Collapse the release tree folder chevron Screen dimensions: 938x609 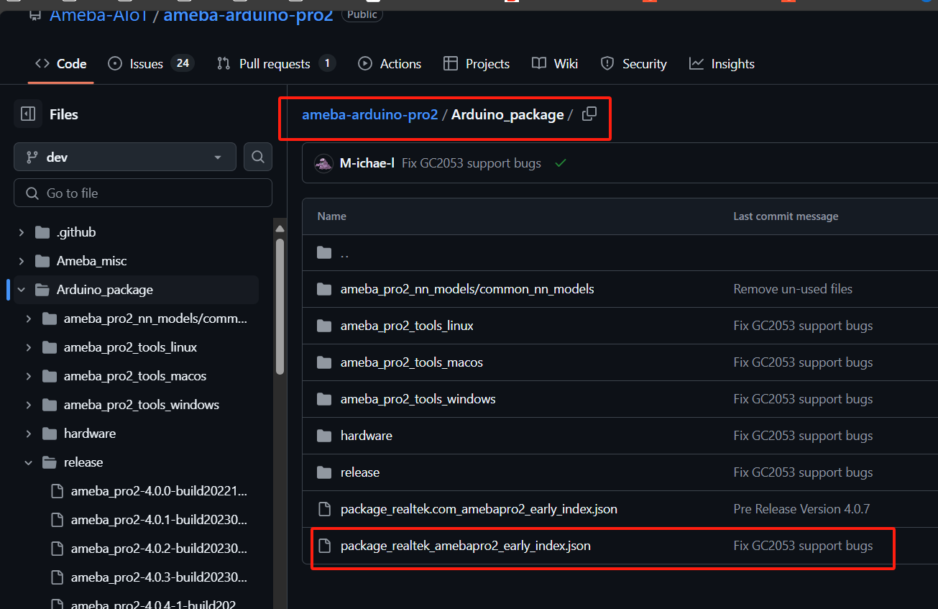[29, 462]
